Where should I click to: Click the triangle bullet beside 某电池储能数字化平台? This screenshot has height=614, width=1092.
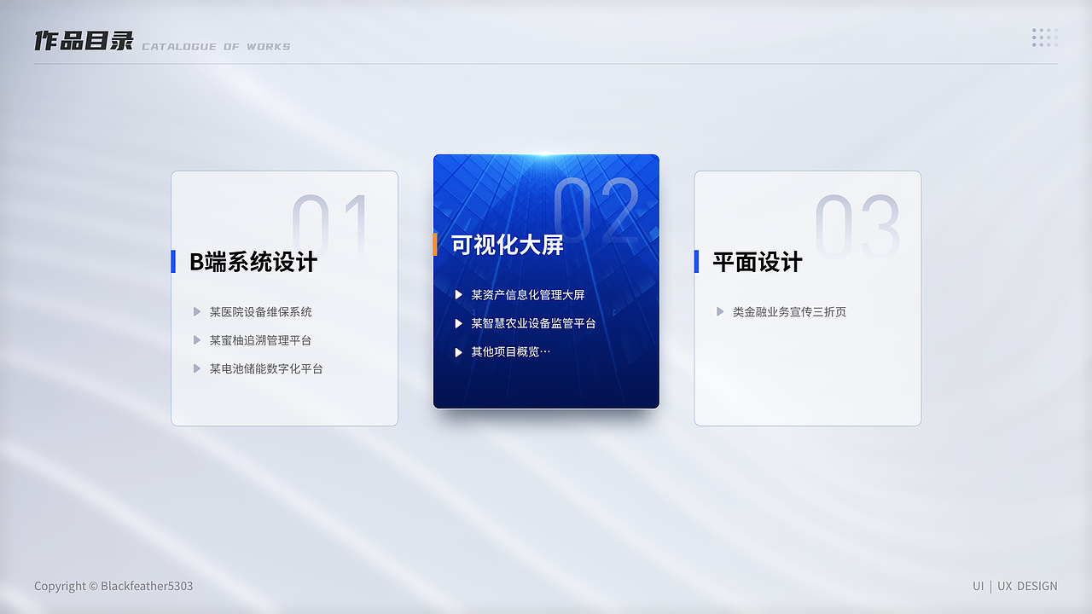coord(197,368)
